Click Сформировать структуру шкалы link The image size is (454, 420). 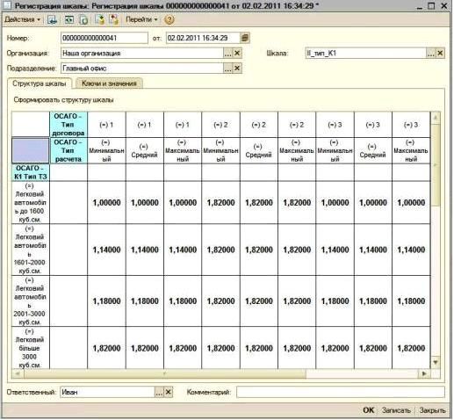tap(63, 100)
